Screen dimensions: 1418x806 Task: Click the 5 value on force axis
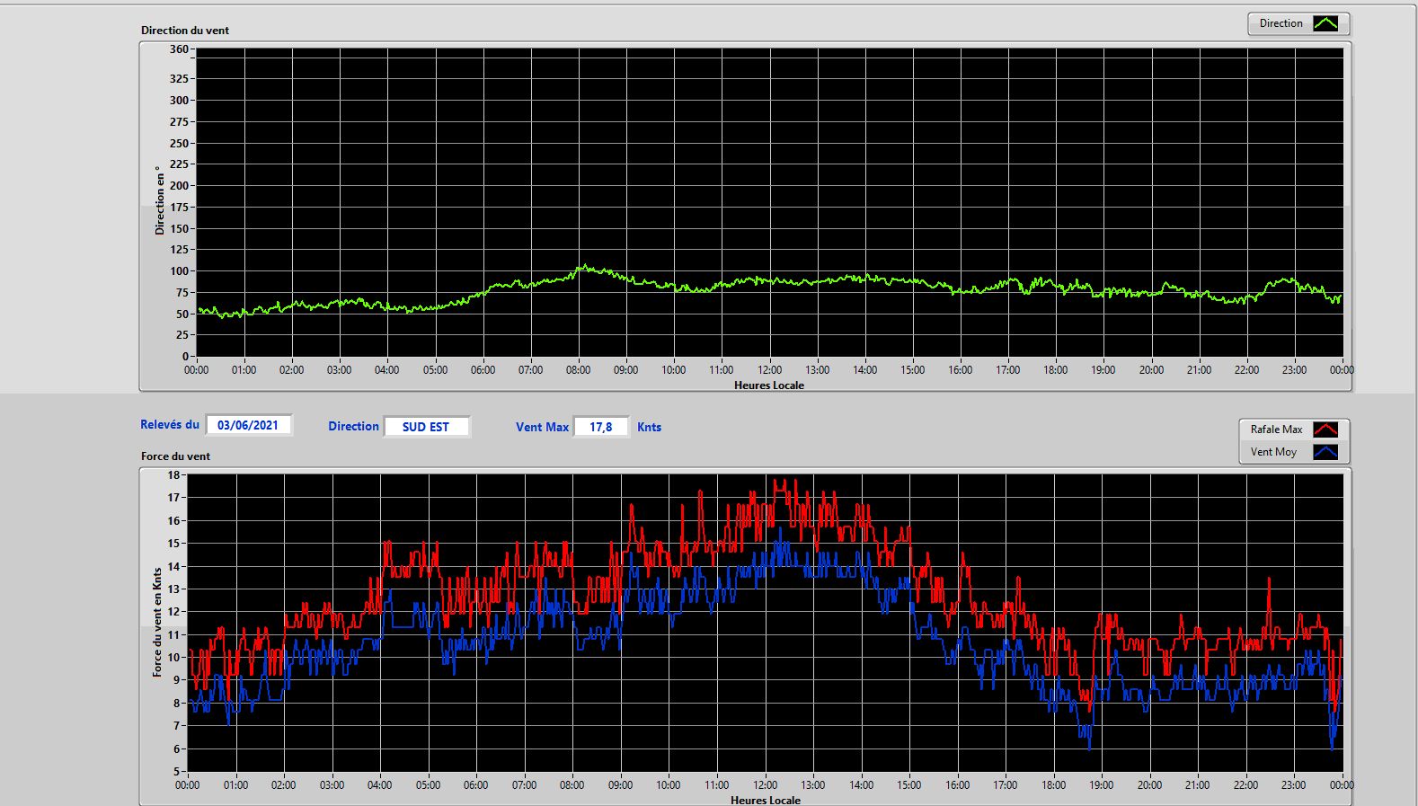[177, 771]
